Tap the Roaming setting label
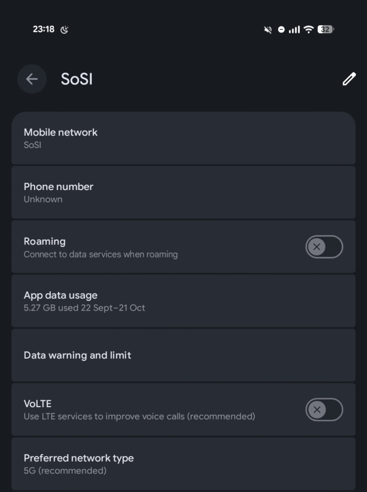 coord(45,241)
